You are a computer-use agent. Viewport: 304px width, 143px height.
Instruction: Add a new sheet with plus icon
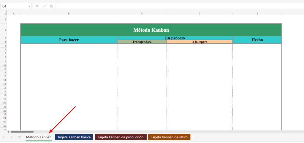195,137
